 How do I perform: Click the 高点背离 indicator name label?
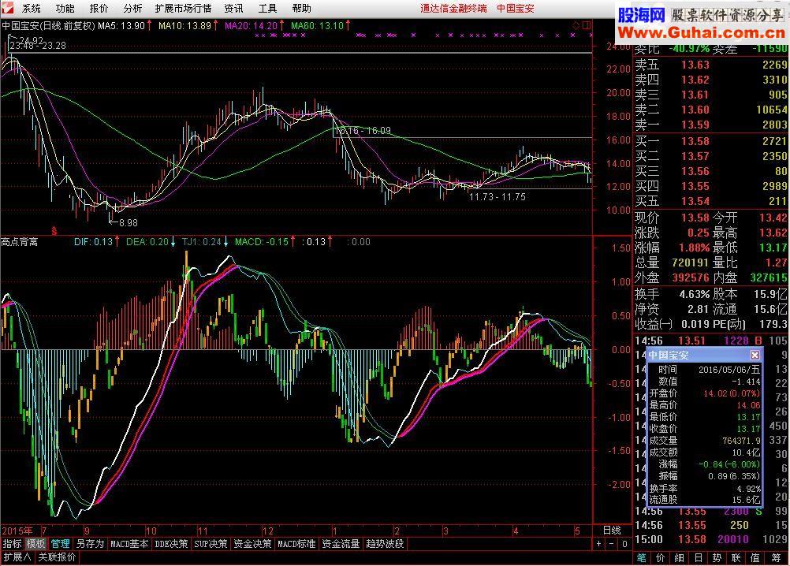point(20,242)
